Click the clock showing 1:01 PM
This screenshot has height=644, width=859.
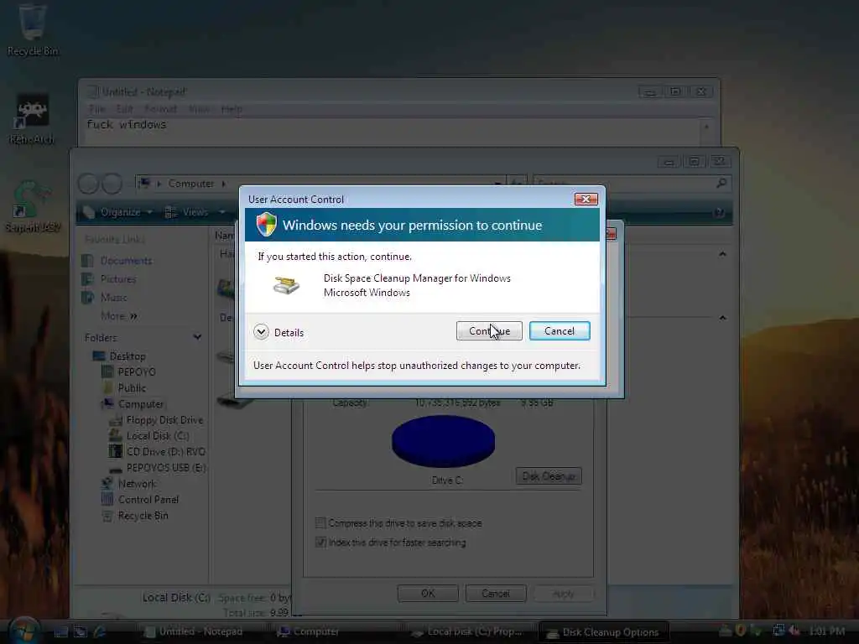click(826, 631)
